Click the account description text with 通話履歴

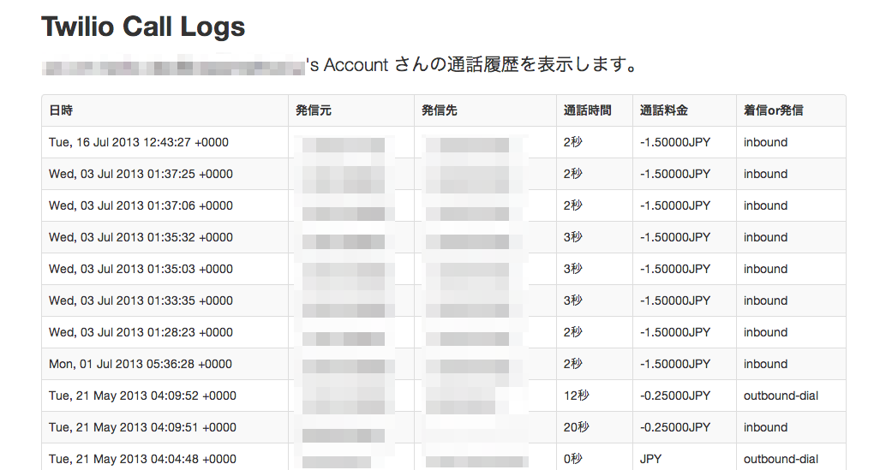tap(471, 65)
